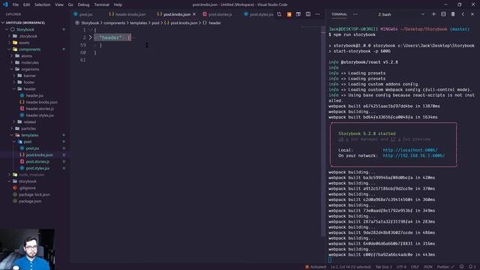
Task: Click the preview layout icon in editor toolbar
Action: click(298, 14)
